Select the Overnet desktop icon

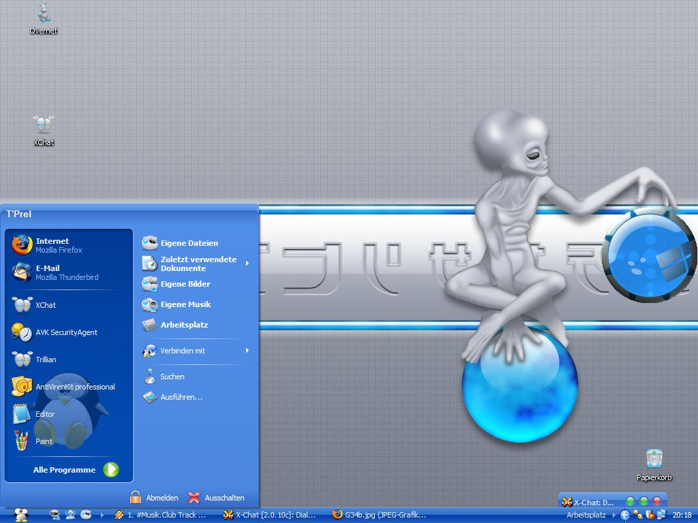click(43, 17)
